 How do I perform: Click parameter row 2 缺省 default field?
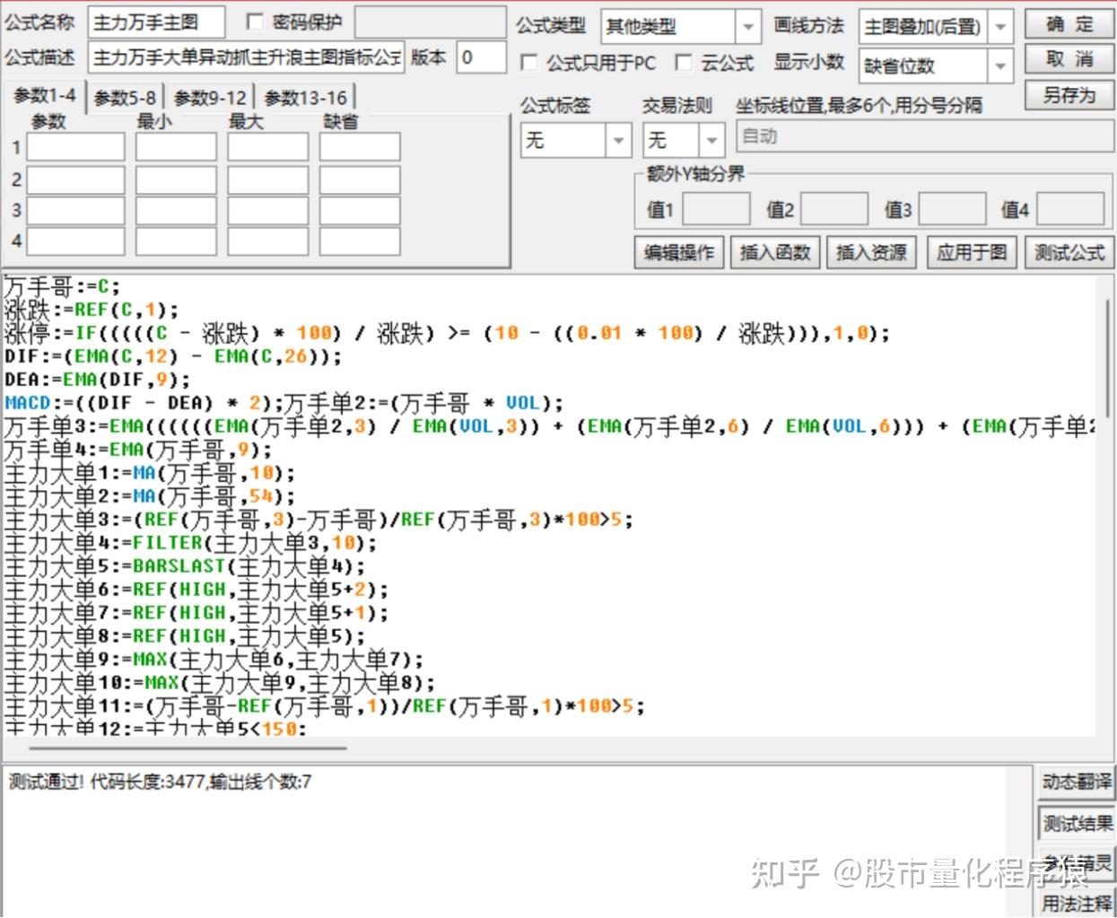point(360,179)
